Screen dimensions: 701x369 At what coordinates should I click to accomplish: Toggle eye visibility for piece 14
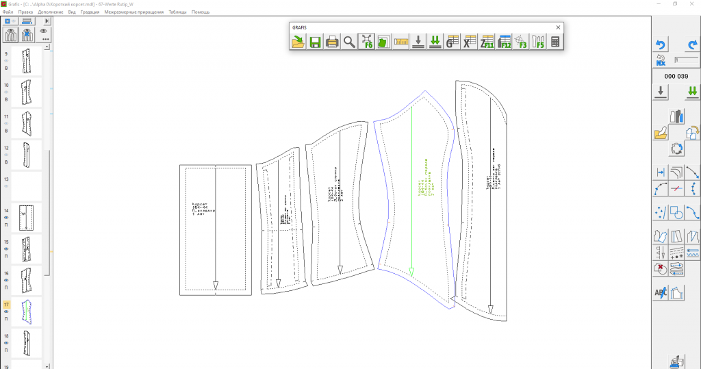(6, 218)
